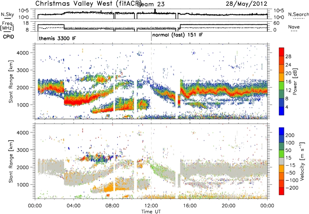
Task: Click the '4' tick on the Power scale
Action: pos(287,107)
